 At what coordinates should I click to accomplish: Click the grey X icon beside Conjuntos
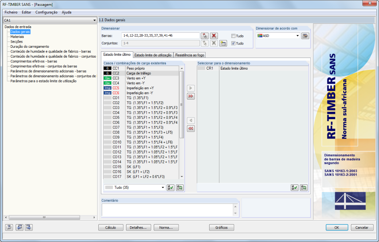[214, 43]
